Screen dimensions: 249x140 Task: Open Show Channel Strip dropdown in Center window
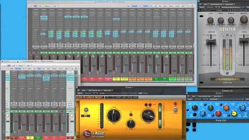click(x=217, y=4)
